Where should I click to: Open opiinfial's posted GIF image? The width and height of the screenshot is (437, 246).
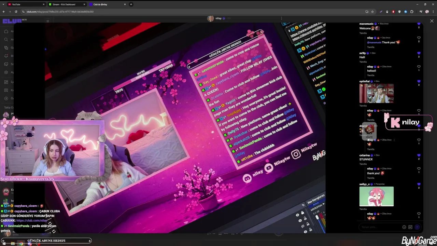pyautogui.click(x=377, y=93)
